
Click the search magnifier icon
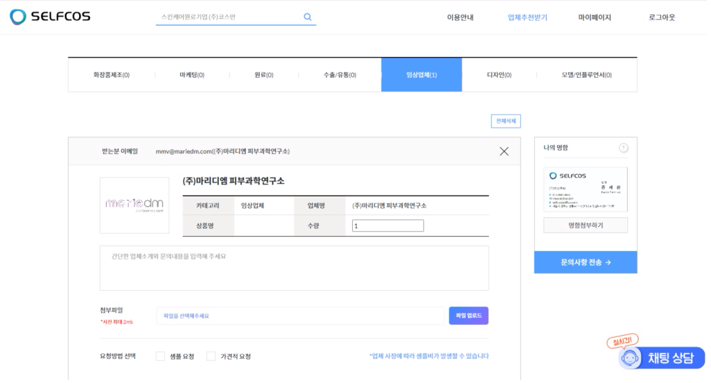point(308,17)
